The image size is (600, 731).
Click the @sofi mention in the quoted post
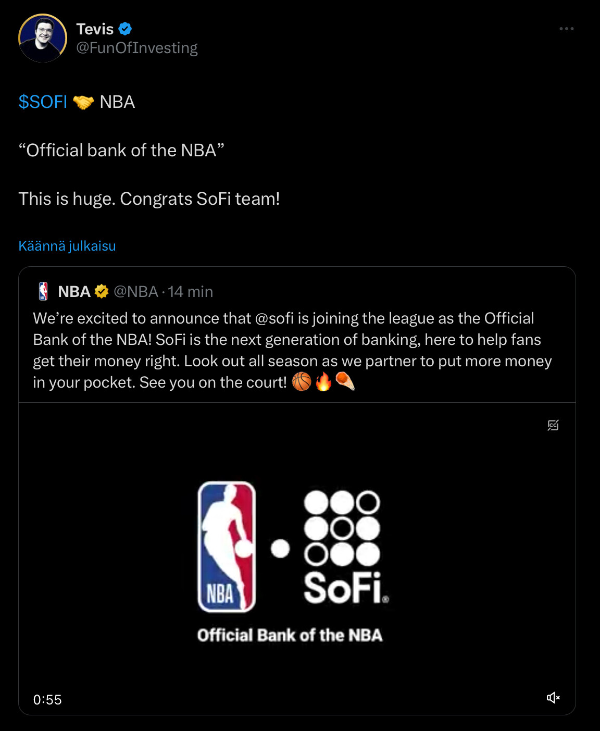click(274, 318)
